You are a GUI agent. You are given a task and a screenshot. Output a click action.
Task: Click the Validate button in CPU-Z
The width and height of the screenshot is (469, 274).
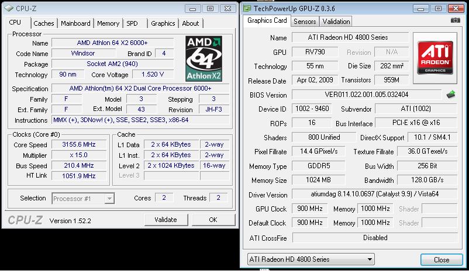pos(165,220)
